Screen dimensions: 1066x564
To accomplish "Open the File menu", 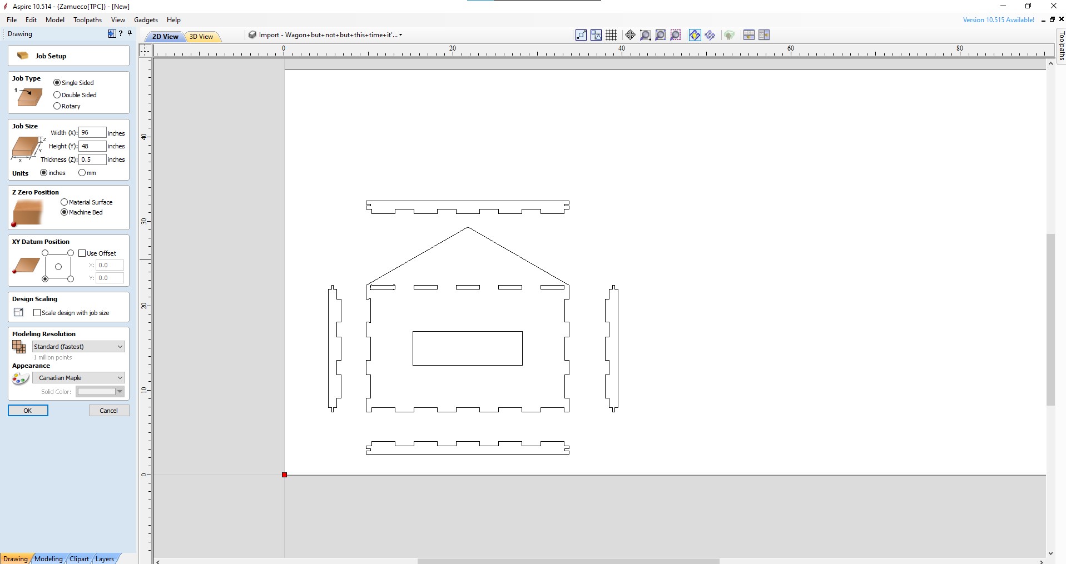I will coord(12,19).
